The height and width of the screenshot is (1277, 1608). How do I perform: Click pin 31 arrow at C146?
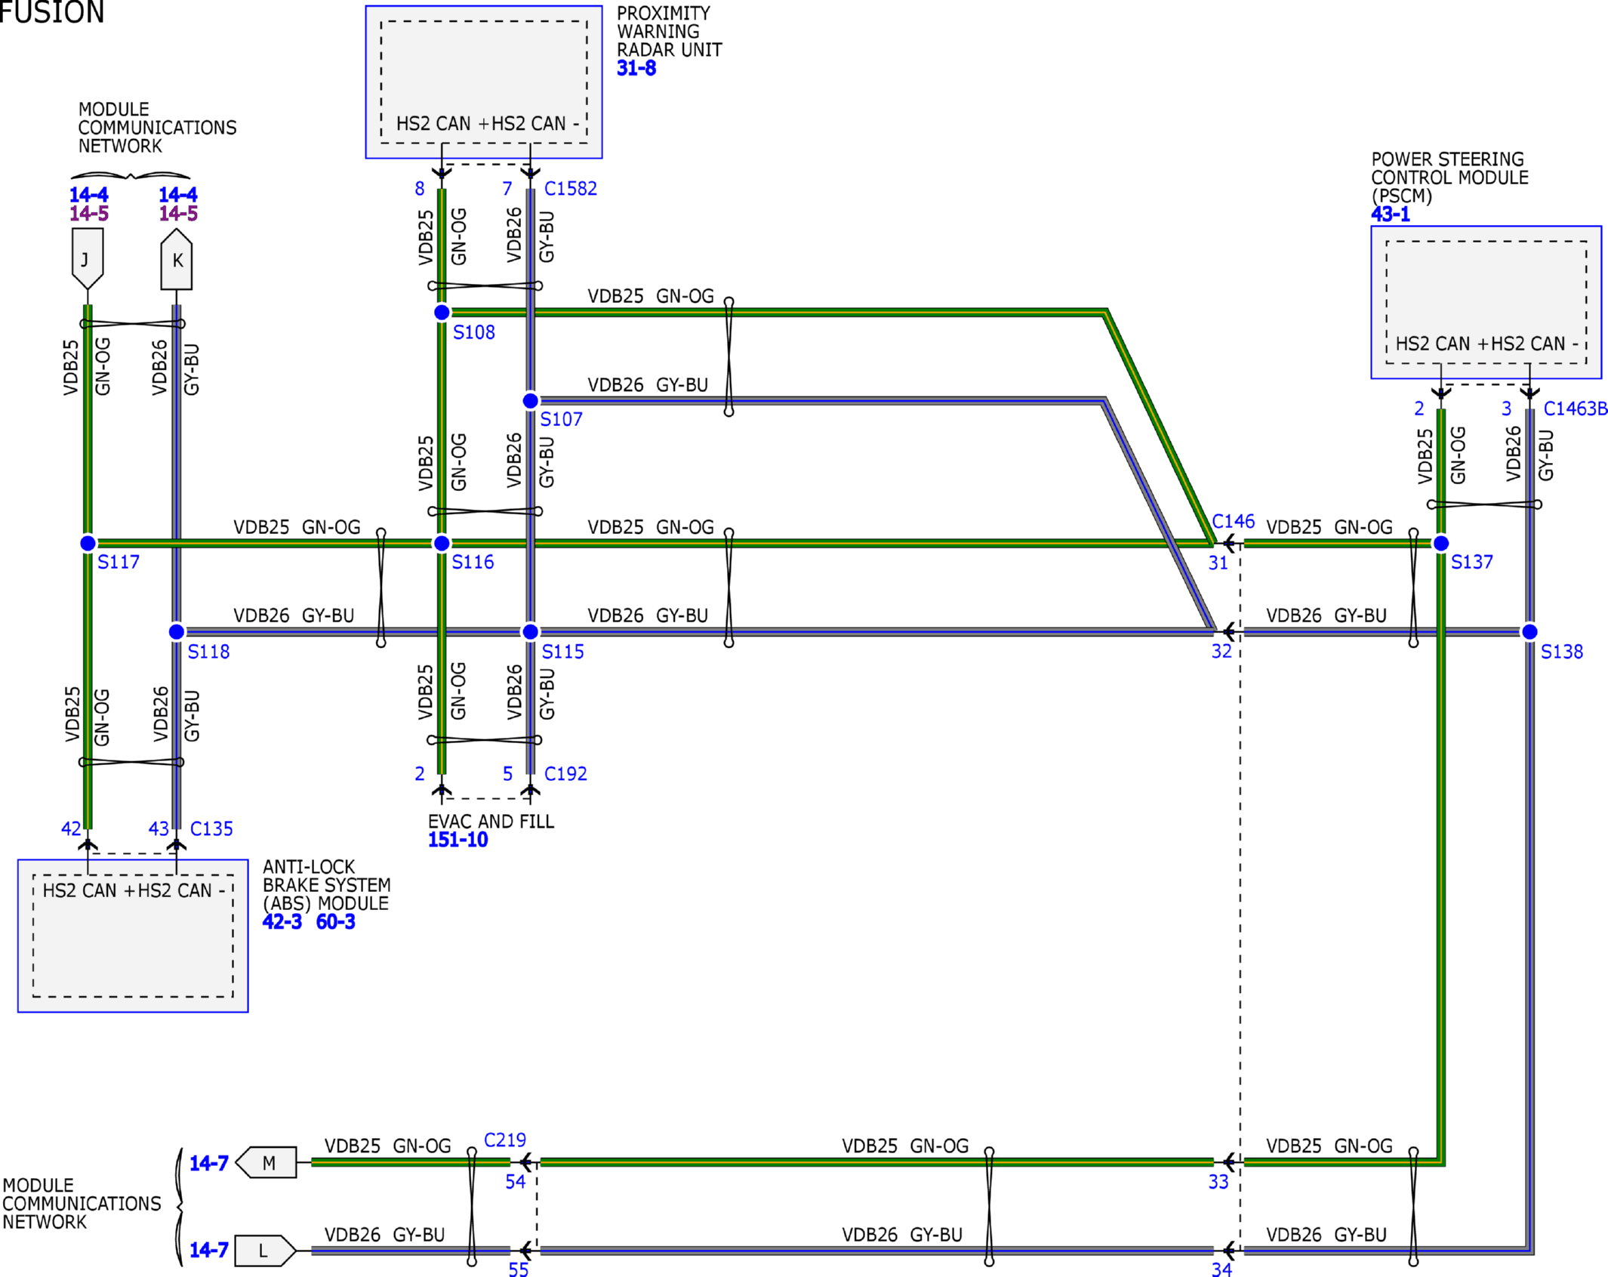click(x=1229, y=543)
